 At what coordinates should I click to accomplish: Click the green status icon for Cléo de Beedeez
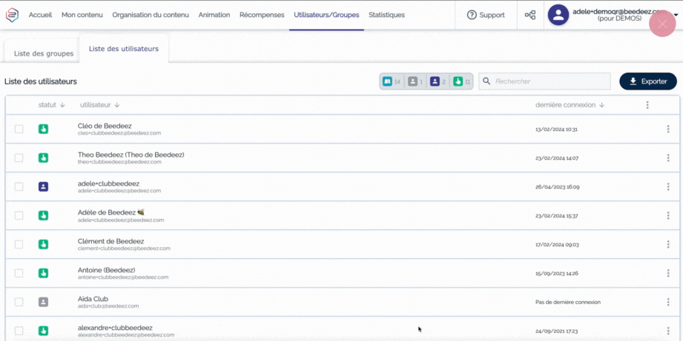tap(43, 129)
